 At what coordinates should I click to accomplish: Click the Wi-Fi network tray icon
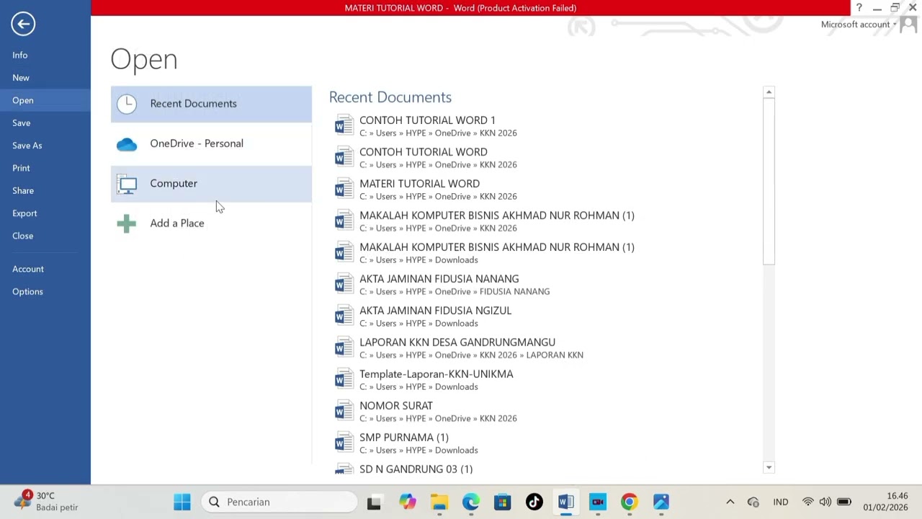[807, 502]
